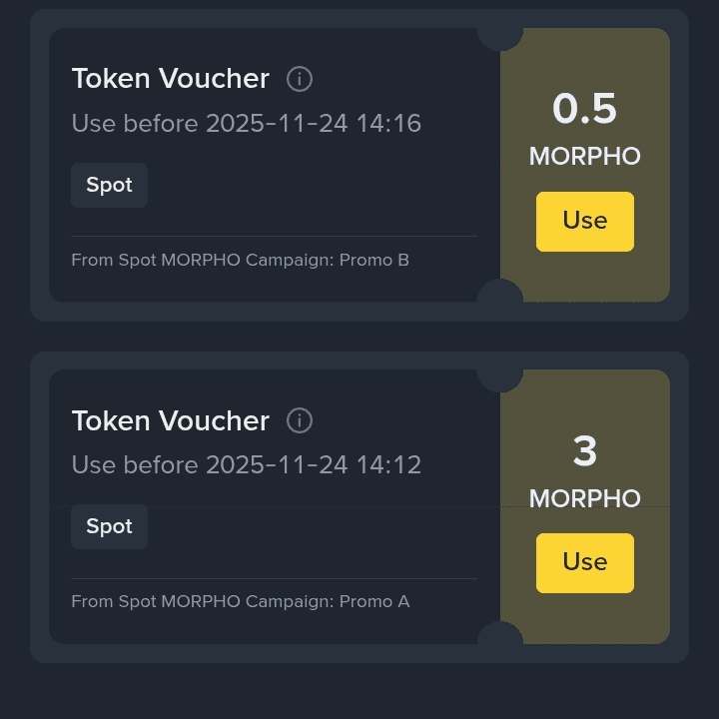
Task: Click the 0.5 voucher amount
Action: pyautogui.click(x=584, y=109)
